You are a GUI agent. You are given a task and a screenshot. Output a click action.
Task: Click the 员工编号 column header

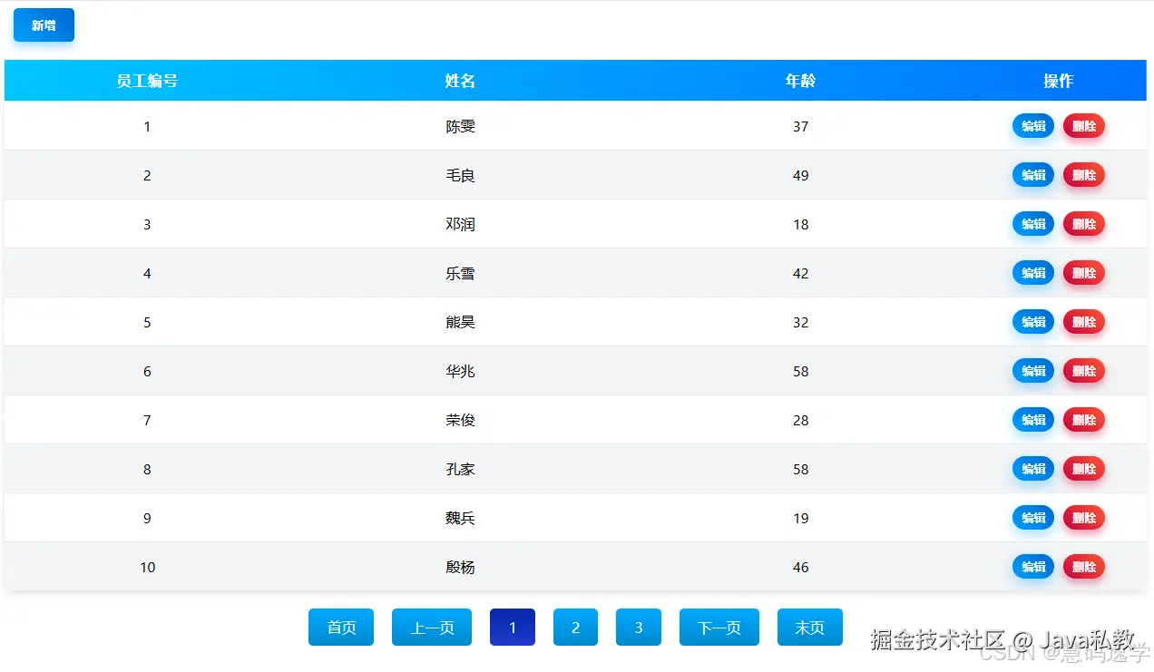[x=148, y=81]
